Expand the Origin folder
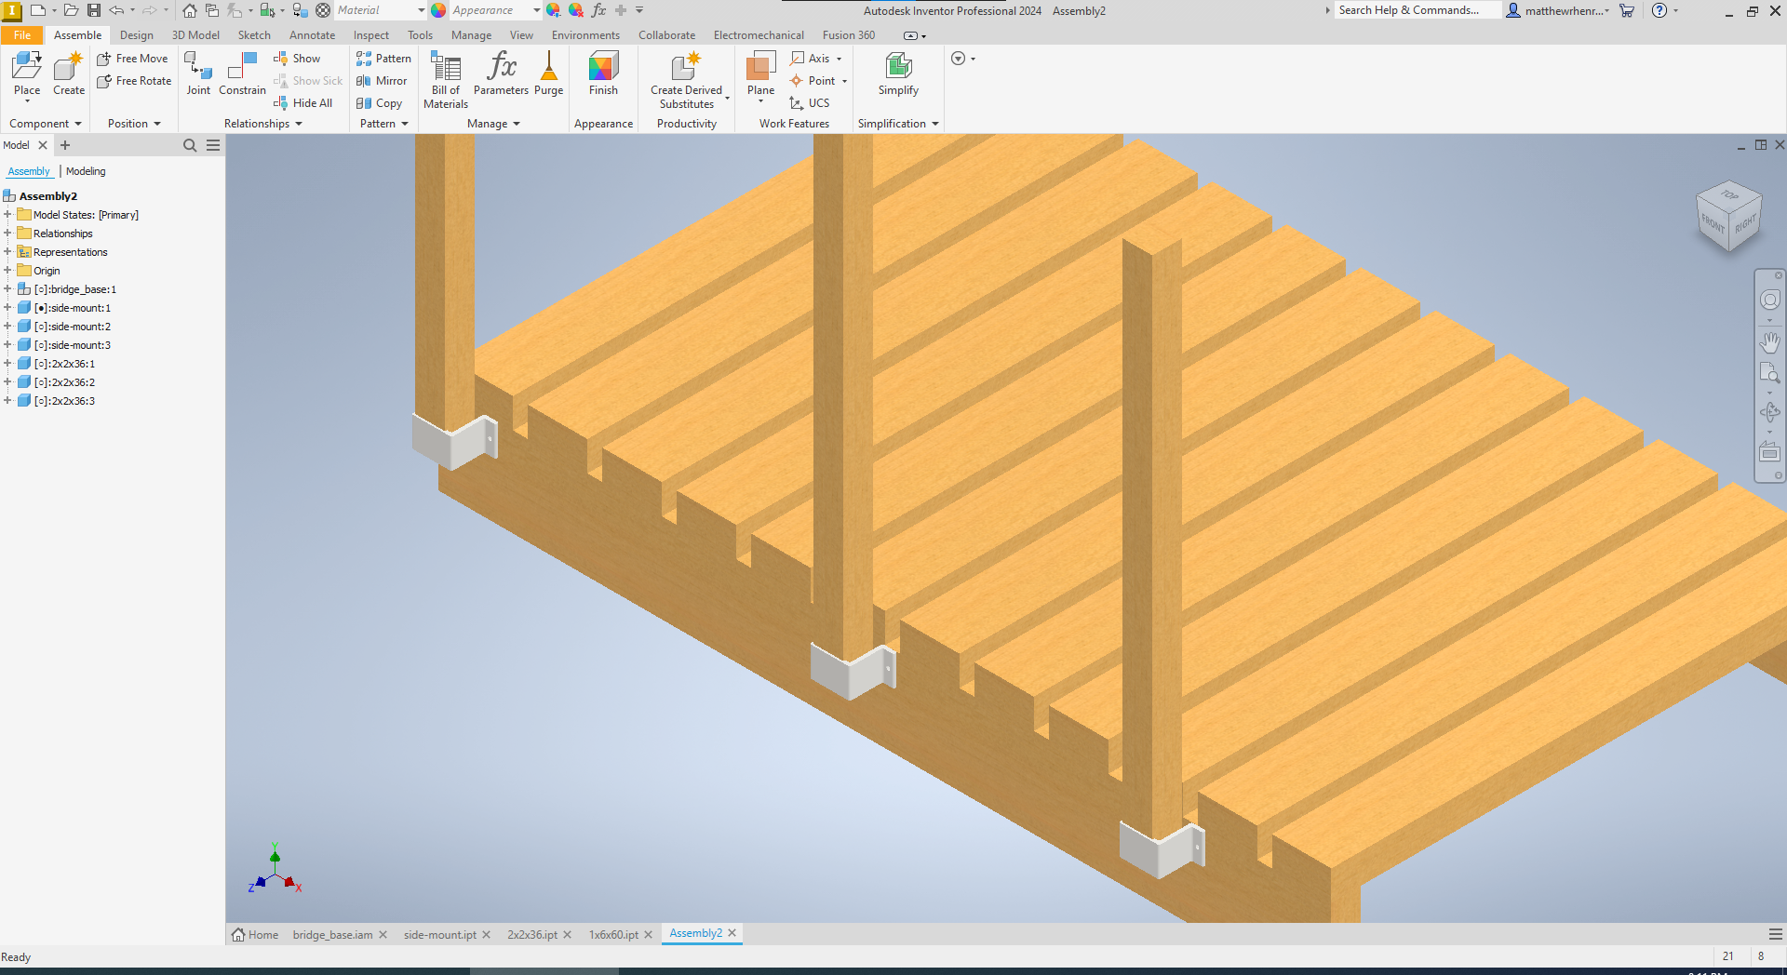 pyautogui.click(x=7, y=271)
